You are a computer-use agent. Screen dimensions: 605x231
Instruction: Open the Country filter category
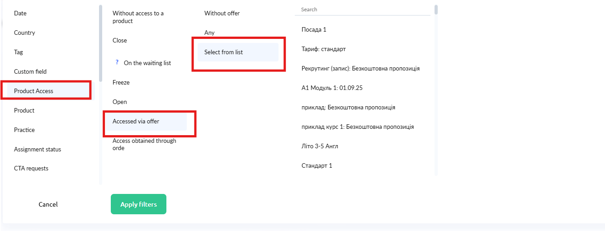(24, 33)
